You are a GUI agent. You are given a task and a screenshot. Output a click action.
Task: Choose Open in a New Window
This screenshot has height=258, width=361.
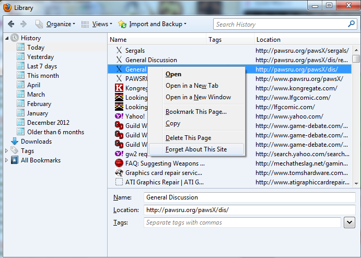tap(196, 97)
